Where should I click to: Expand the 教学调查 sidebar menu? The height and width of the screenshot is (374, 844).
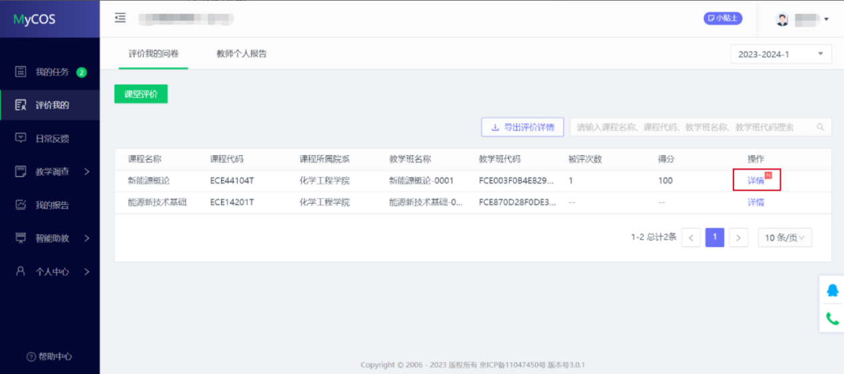pos(51,172)
